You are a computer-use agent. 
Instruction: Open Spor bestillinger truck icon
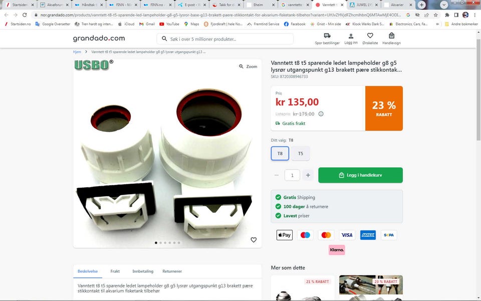(x=327, y=36)
